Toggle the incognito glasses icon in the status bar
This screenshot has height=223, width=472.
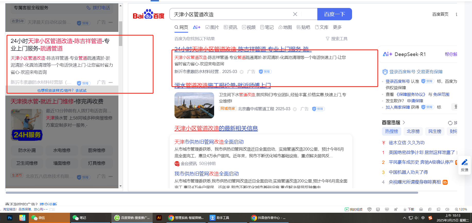click(x=421, y=209)
